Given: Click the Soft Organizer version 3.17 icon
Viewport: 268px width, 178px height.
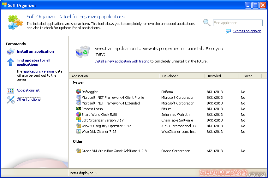Looking at the screenshot, I should [x=79, y=120].
